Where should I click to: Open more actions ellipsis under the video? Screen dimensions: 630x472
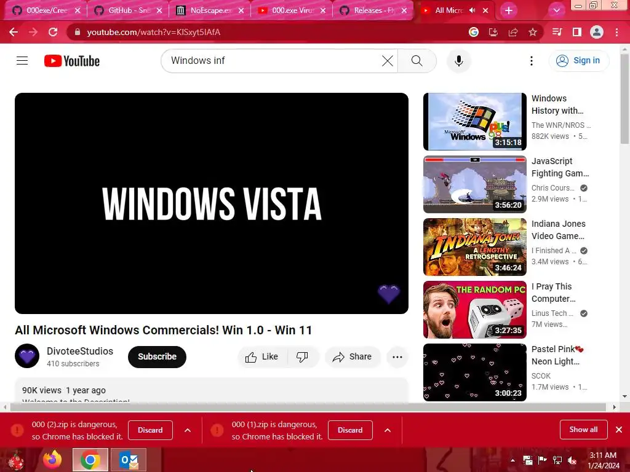[x=397, y=357]
